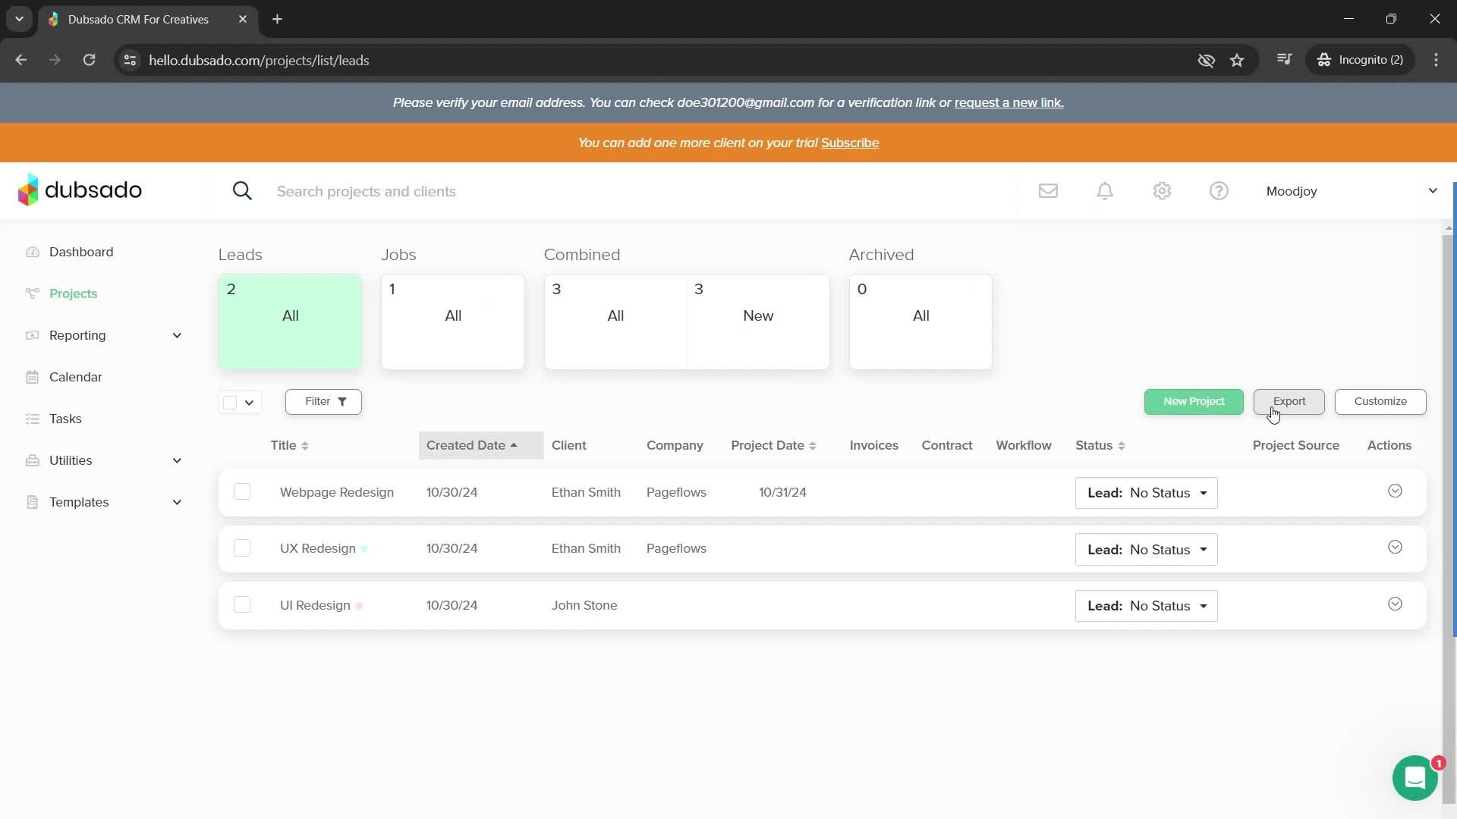Bookmark this page with star icon

pos(1237,60)
